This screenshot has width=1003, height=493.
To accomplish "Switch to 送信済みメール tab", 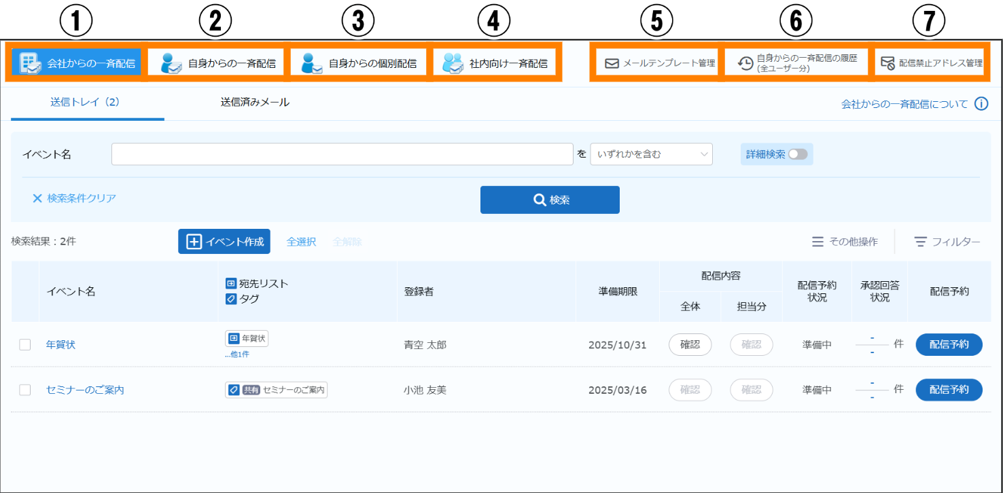I will (255, 103).
